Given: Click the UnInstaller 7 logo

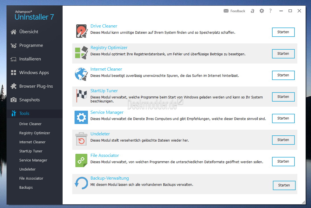Looking at the screenshot, I should [x=34, y=15].
